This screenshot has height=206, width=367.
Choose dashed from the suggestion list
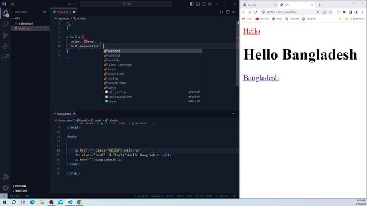[x=153, y=51]
